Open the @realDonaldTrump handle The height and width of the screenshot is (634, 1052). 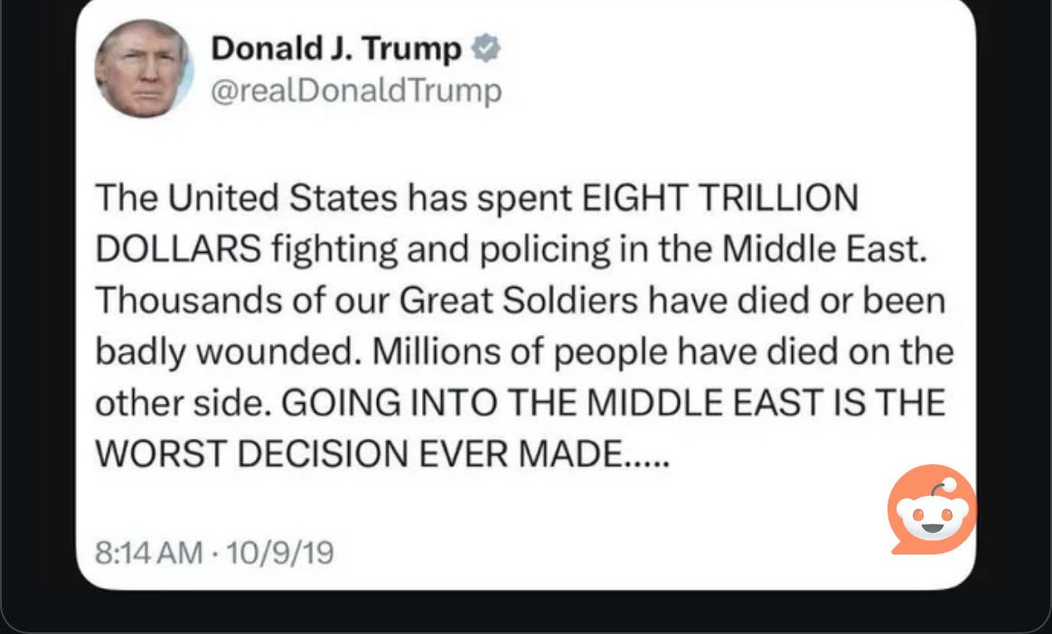[x=356, y=89]
